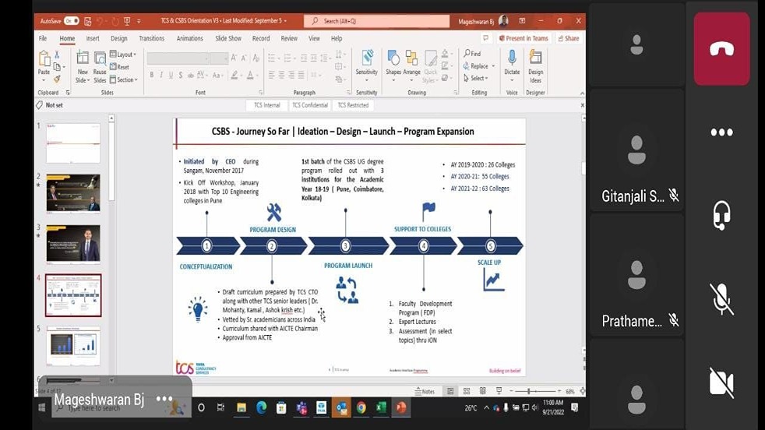Switch to the Transitions tab
The image size is (765, 430).
[151, 38]
